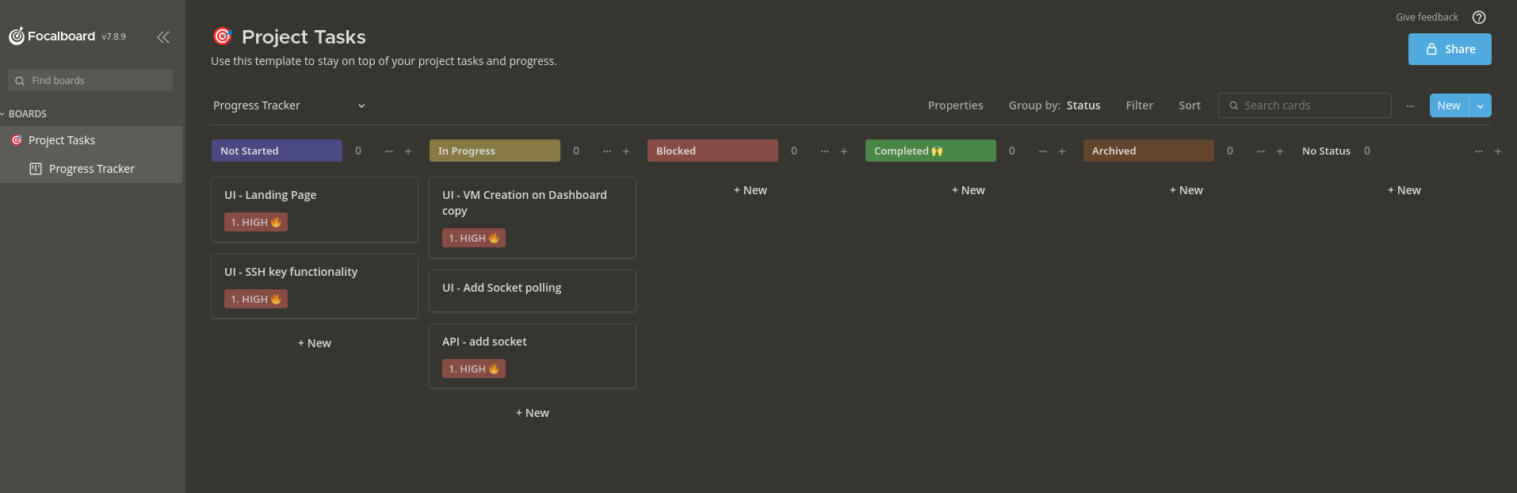
Task: Open view options ellipsis beside search box
Action: click(1410, 105)
